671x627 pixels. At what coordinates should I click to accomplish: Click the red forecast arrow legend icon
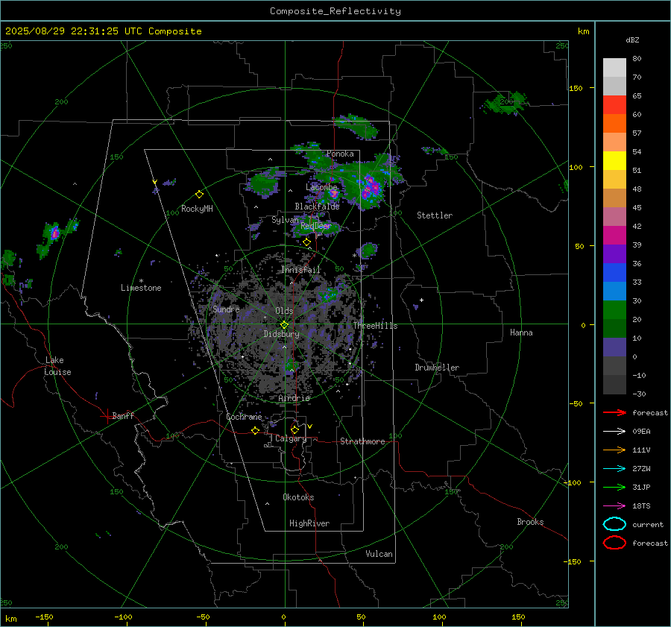tap(614, 412)
